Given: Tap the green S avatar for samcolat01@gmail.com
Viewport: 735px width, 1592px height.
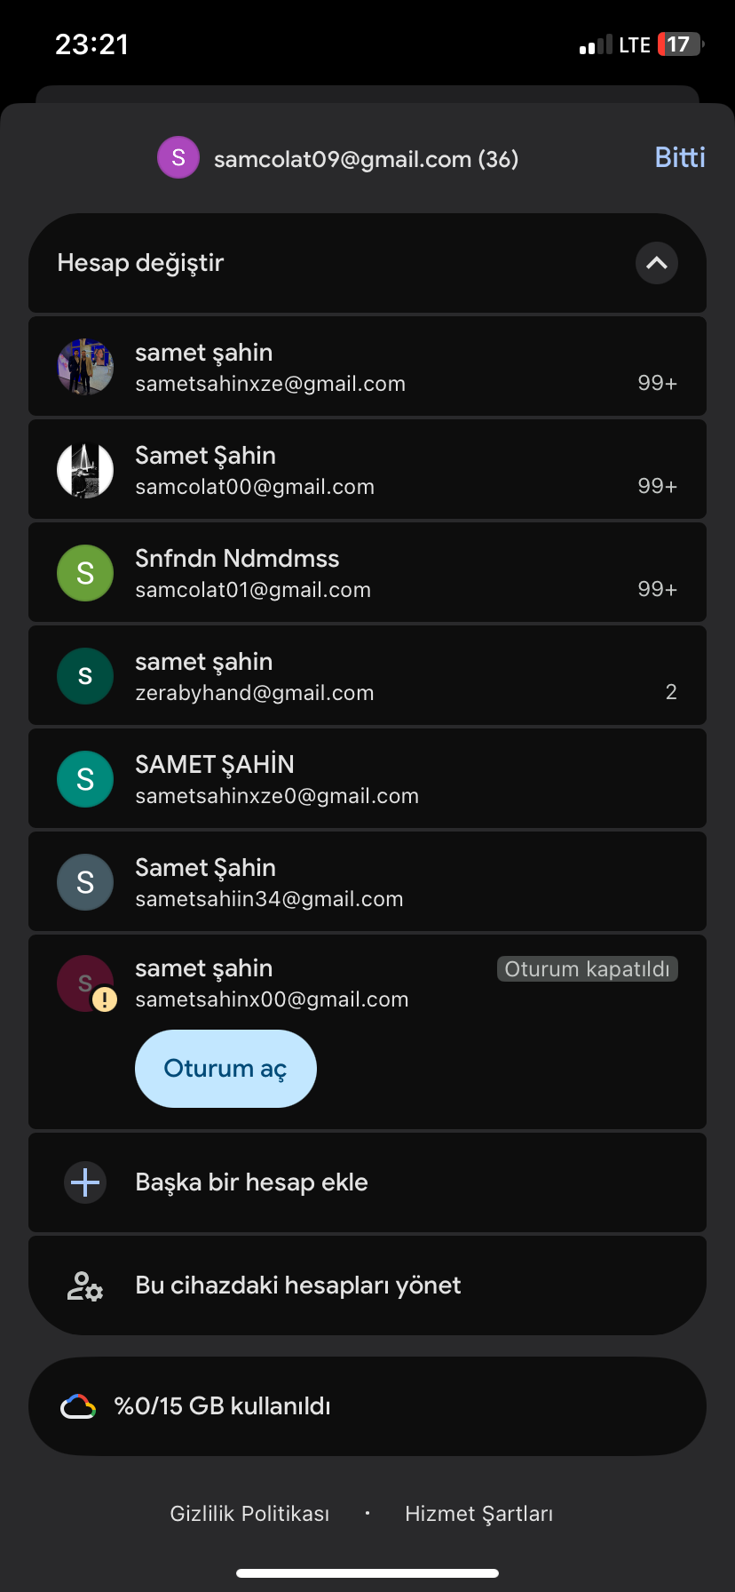Looking at the screenshot, I should pos(85,573).
